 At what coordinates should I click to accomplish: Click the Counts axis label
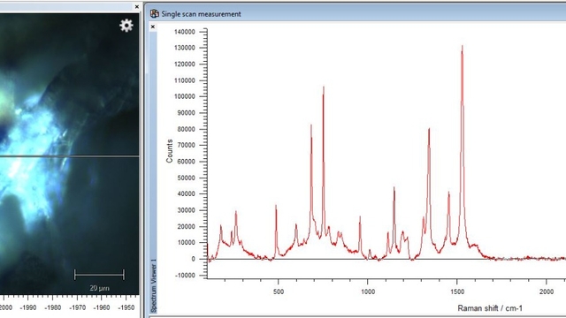point(169,151)
